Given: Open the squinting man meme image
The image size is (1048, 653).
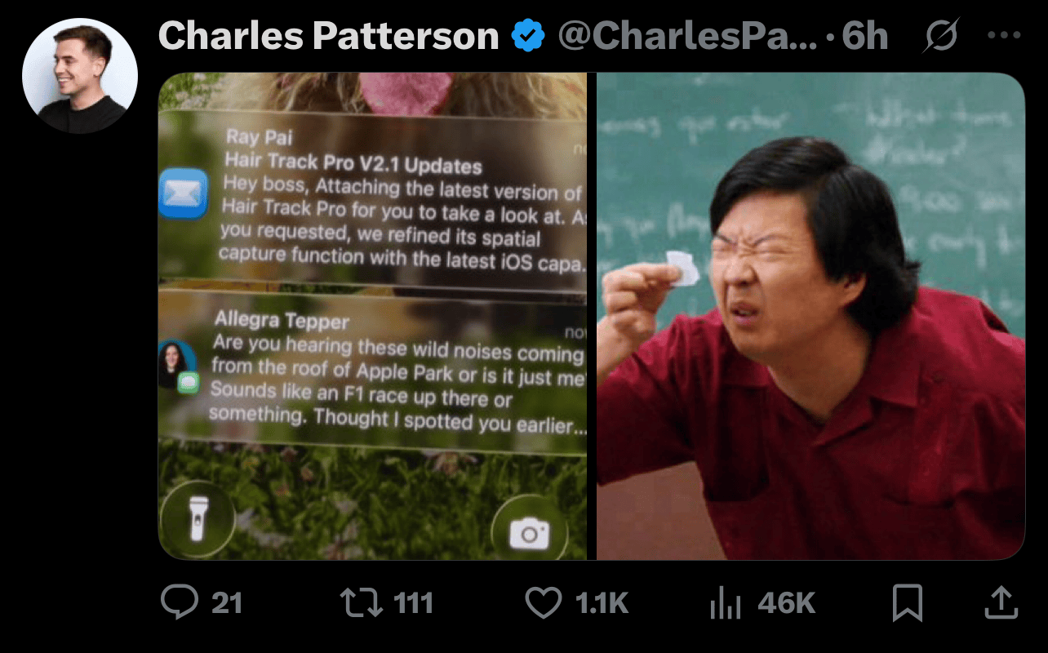Looking at the screenshot, I should [810, 316].
